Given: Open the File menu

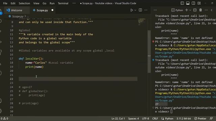Looking at the screenshot, I should 5,3.
